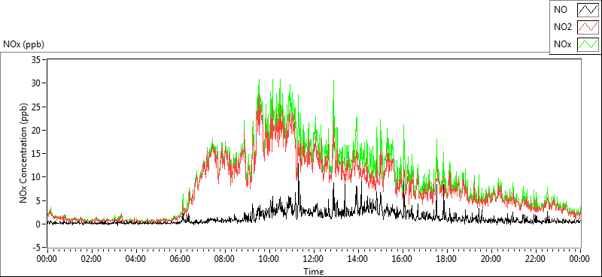Select the NO legend label
Viewport: 602px width, 277px height.
pyautogui.click(x=561, y=11)
